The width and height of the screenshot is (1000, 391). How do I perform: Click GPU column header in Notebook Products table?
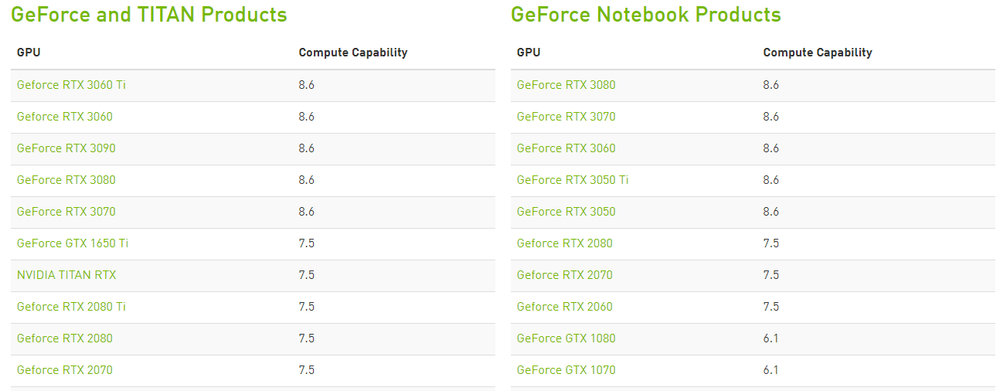[x=529, y=53]
